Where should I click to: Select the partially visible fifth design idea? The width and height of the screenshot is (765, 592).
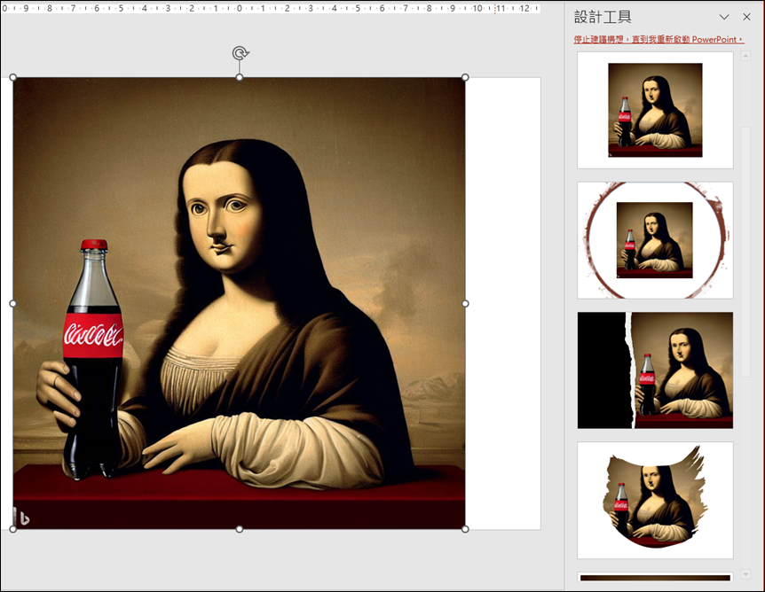(x=655, y=578)
